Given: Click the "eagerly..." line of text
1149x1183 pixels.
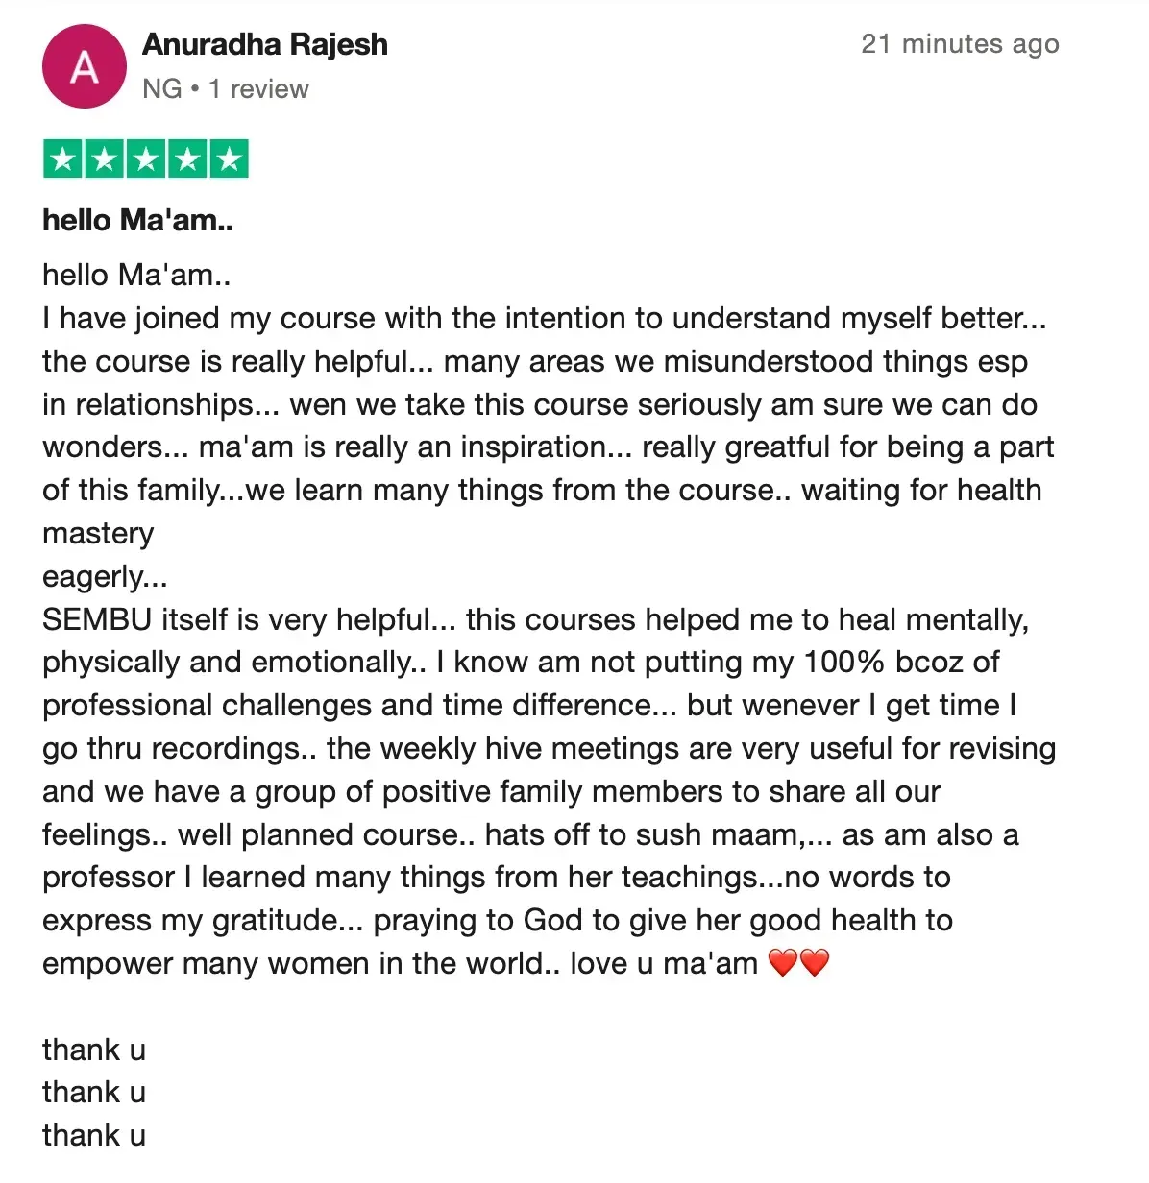Looking at the screenshot, I should (105, 577).
